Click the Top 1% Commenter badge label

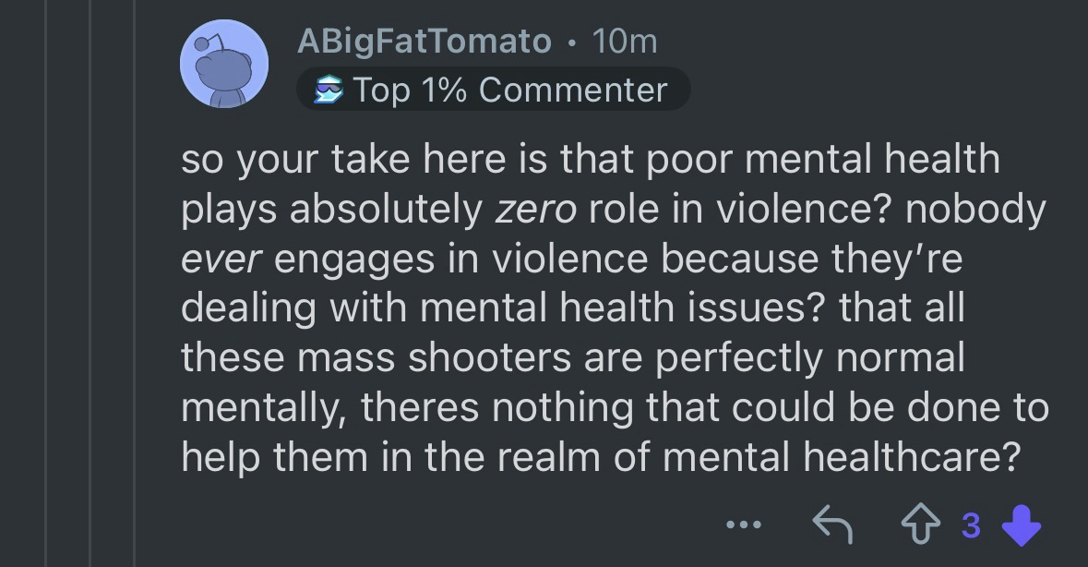510,90
